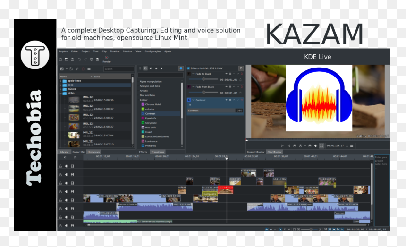Viewport: 406px width, 247px height.
Task: Click the split compare icon in effect stack header
Action: point(241,68)
